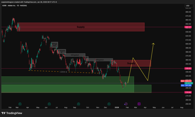This screenshot has width=195, height=117.
Task: Click the 480.00 price axis label
Action: point(188,12)
